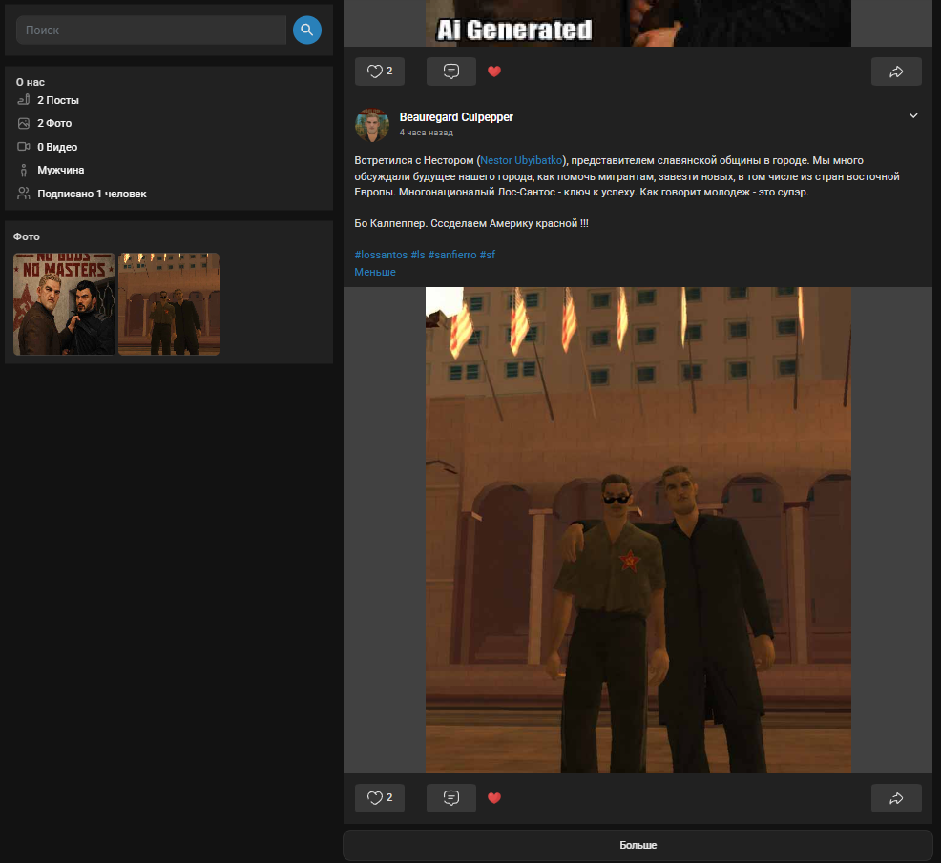Toggle like on the AI Generated post
Image resolution: width=941 pixels, height=863 pixels.
pyautogui.click(x=380, y=72)
